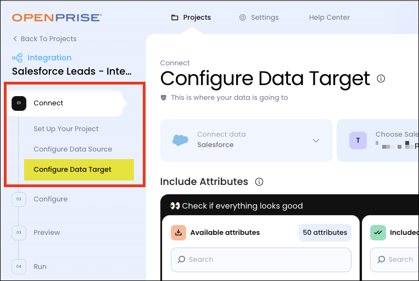Viewport: 419px width, 281px height.
Task: Click the Included double-check icon
Action: pyautogui.click(x=378, y=233)
